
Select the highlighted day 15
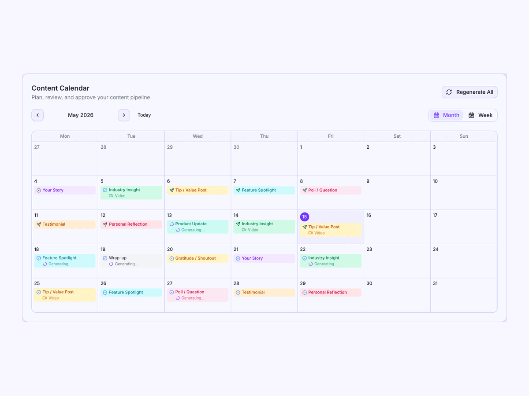[305, 217]
